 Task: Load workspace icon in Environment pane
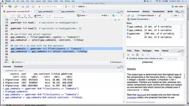pyautogui.click(x=128, y=16)
